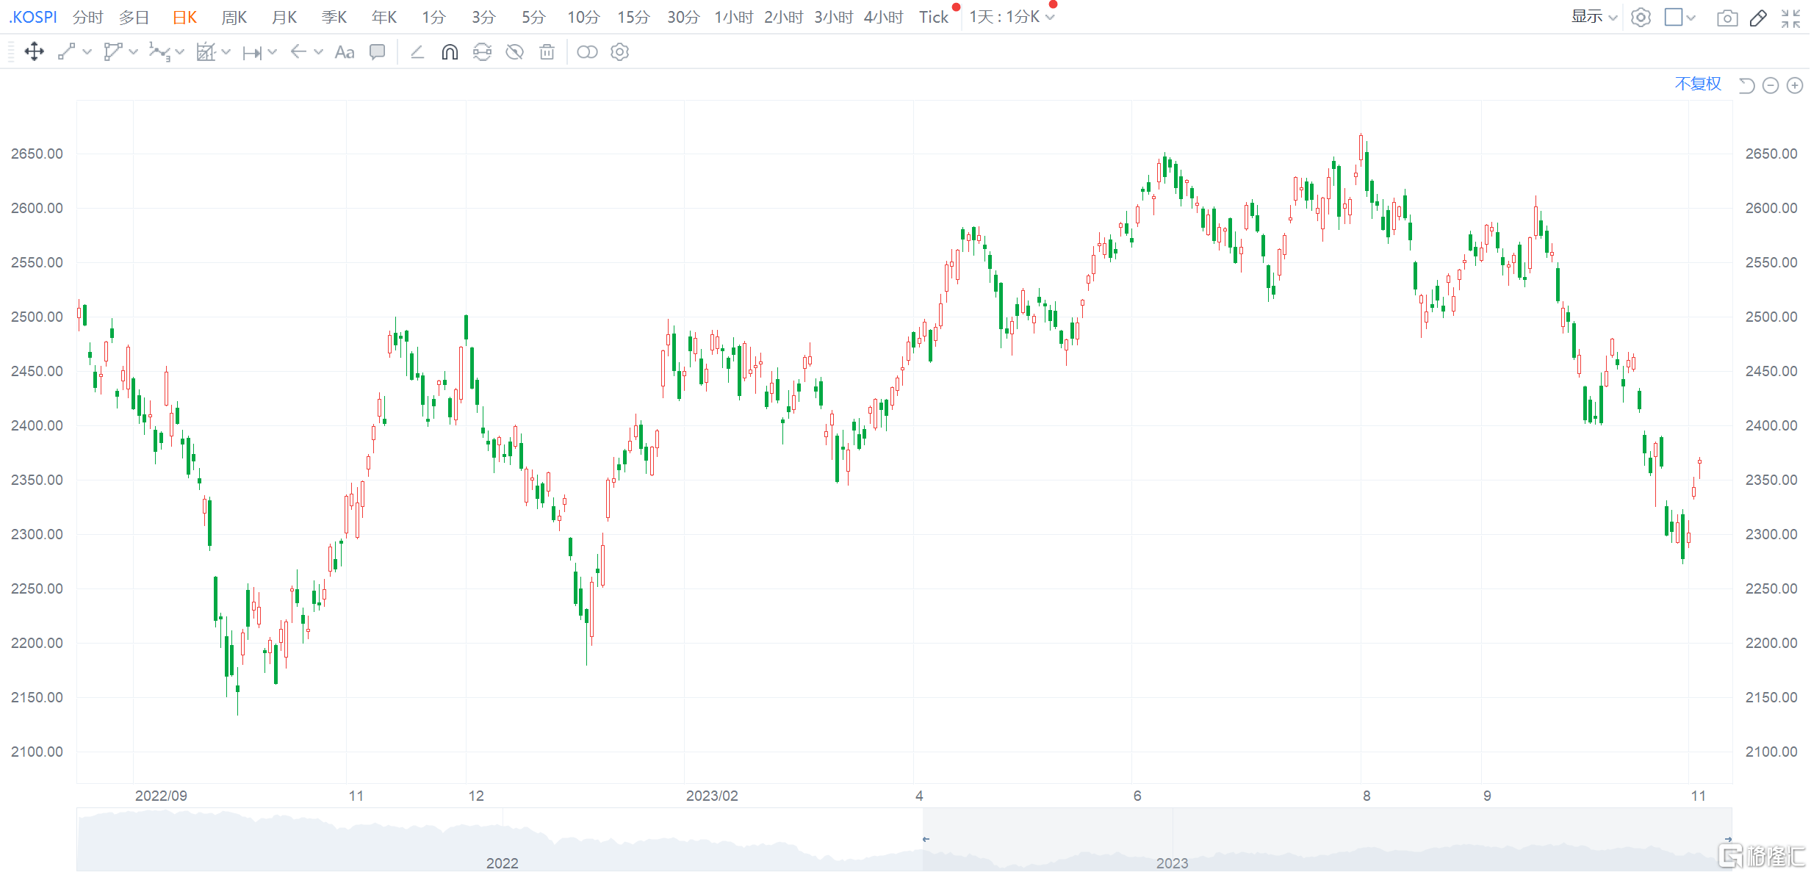Click the single-pane layout square icon

1674,17
